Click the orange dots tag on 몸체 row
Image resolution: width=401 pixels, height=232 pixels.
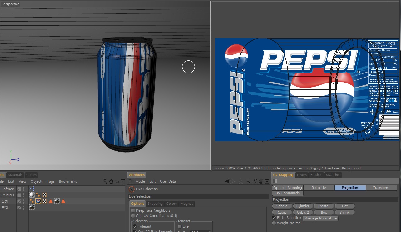(x=32, y=201)
